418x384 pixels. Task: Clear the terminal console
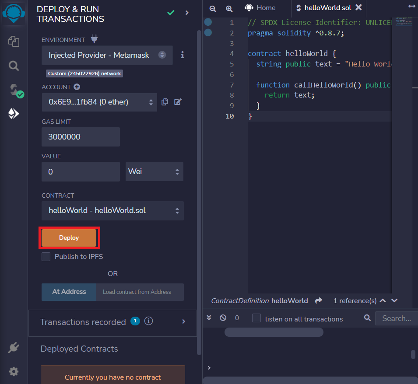point(223,318)
